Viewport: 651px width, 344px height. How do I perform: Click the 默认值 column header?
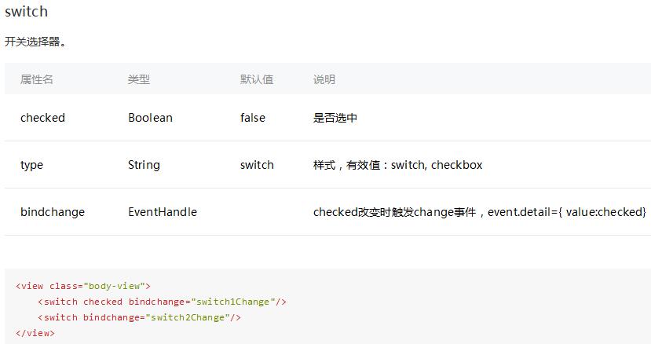pos(257,79)
